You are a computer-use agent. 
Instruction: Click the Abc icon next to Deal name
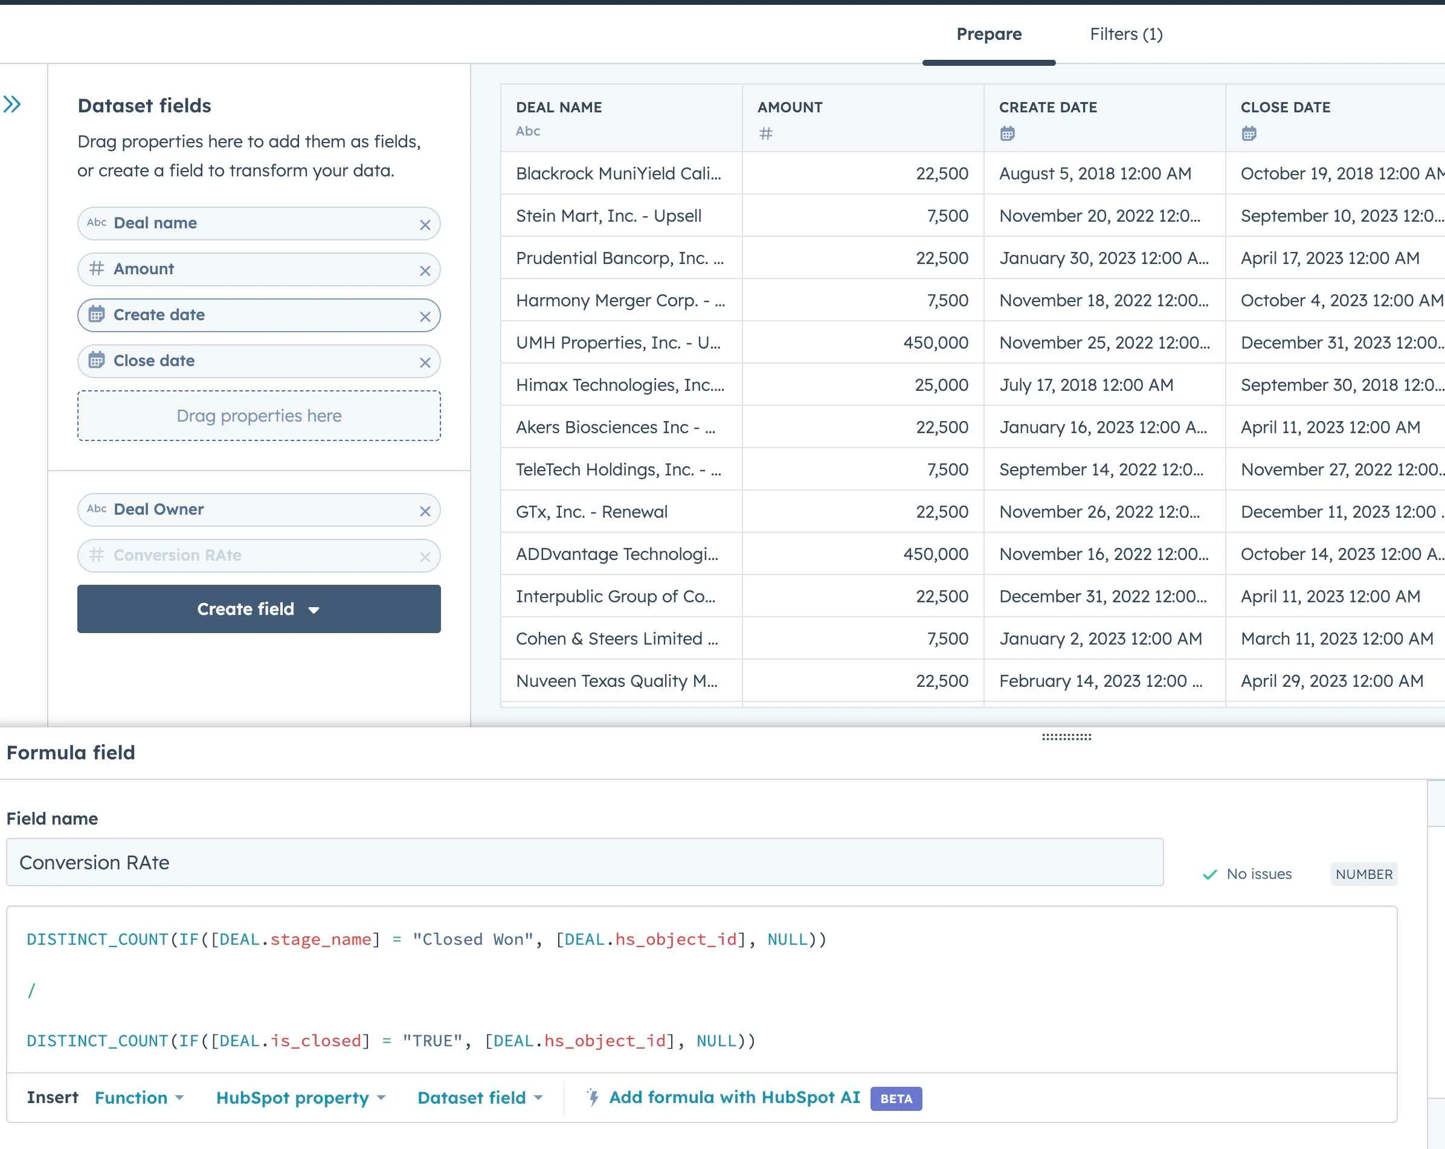coord(96,223)
